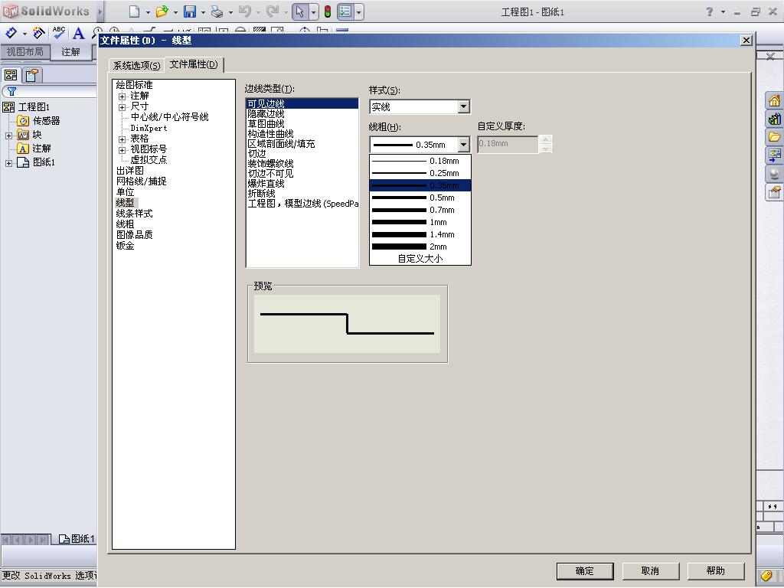784x588 pixels.
Task: Select 隐藏边线 in edge type list
Action: pos(266,114)
